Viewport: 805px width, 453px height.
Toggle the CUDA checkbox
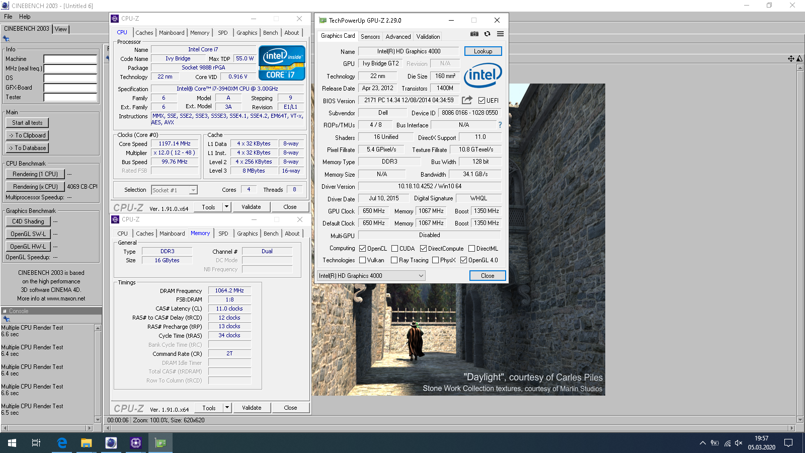(x=394, y=248)
